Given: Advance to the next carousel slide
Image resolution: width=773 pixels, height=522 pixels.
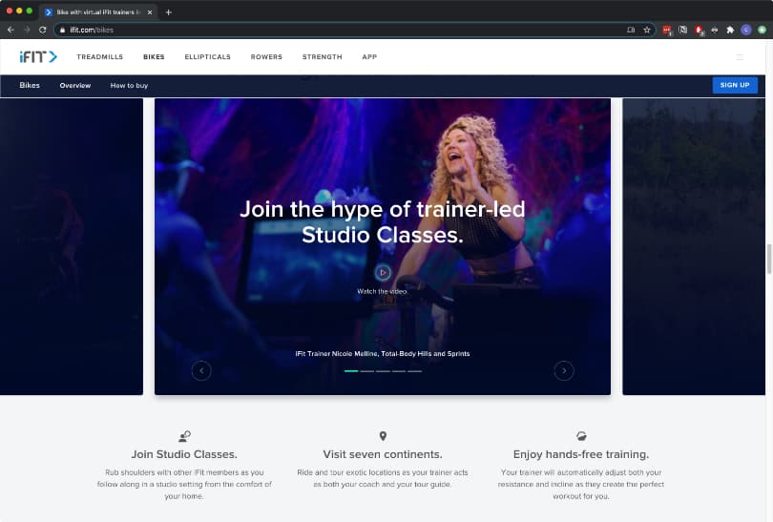Looking at the screenshot, I should point(564,370).
